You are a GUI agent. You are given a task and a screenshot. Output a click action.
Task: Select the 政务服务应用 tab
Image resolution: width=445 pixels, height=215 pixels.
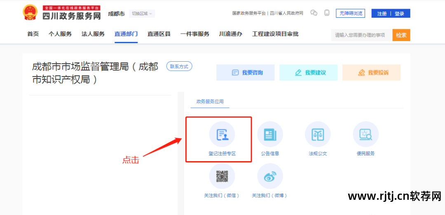click(x=210, y=102)
